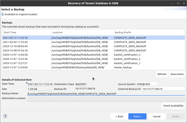Screen dimensions: 187x123
Task: Cancel the recovery wizard
Action: [157, 116]
